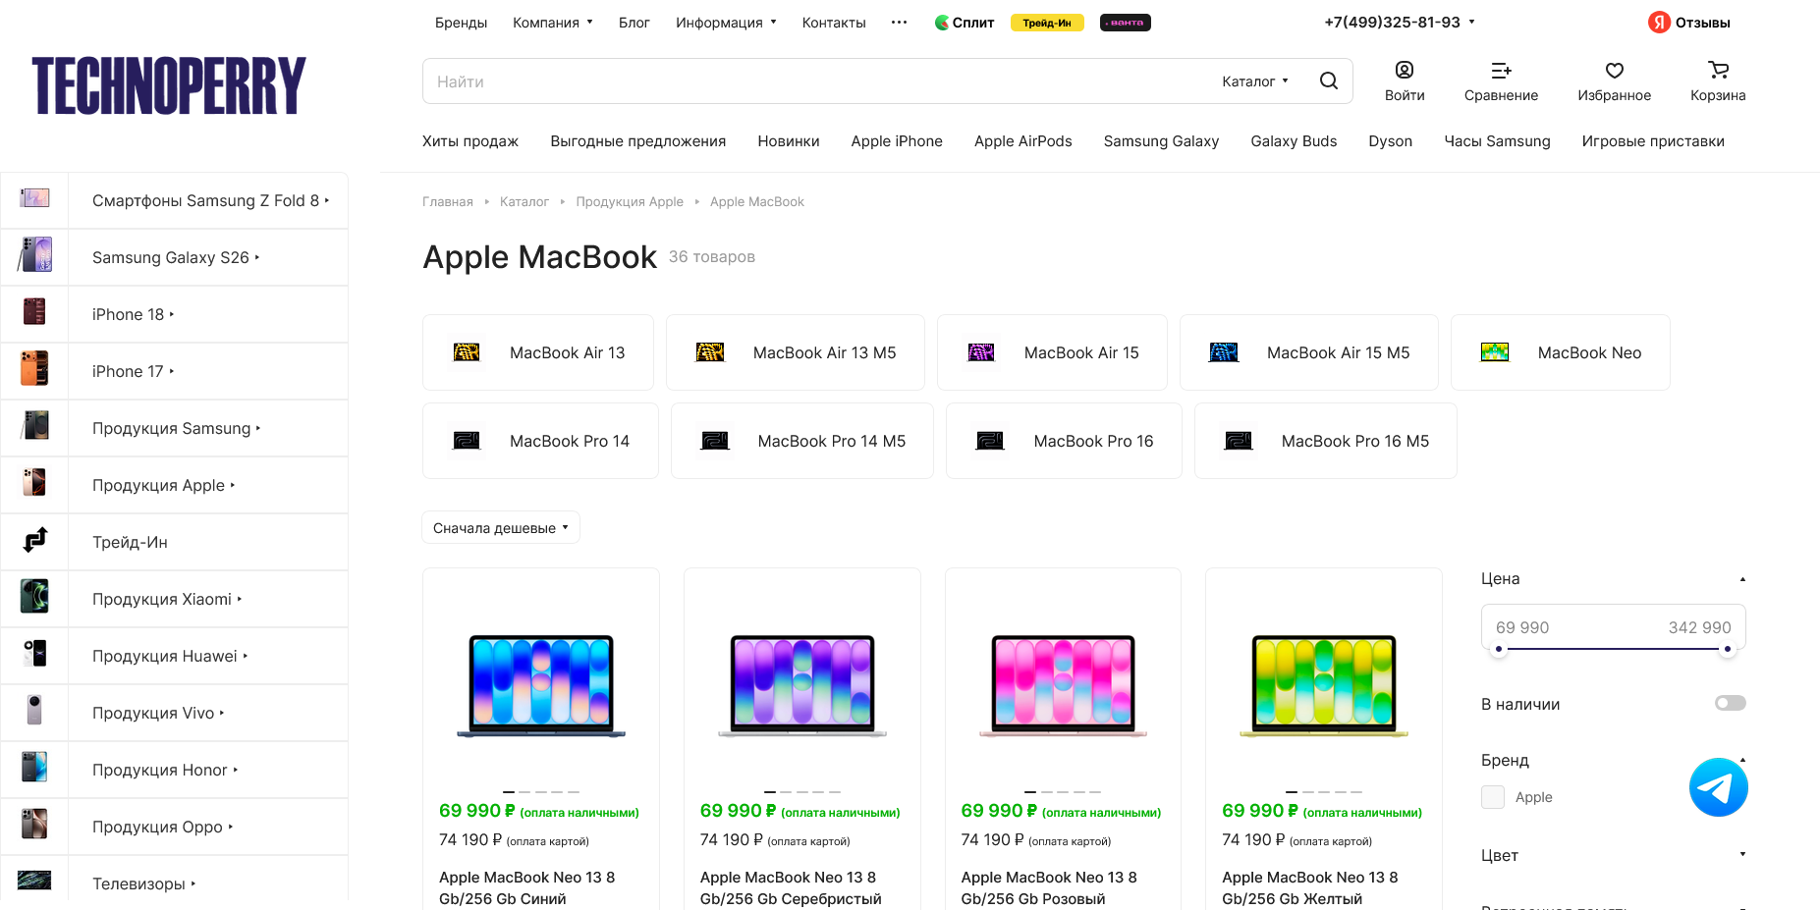Open the MacBook Air 15 M5 category
1820x910 pixels.
[x=1309, y=352]
